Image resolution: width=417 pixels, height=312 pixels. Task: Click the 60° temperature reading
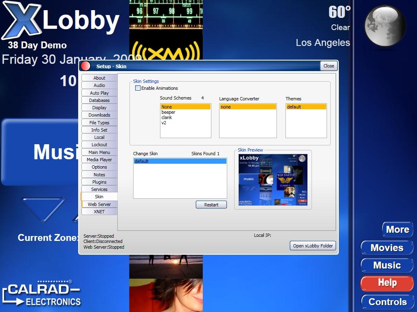339,12
